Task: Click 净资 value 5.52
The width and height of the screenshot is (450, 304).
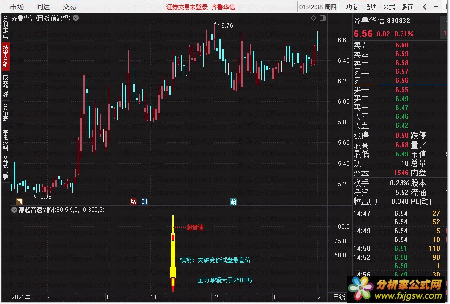Action: pos(402,192)
